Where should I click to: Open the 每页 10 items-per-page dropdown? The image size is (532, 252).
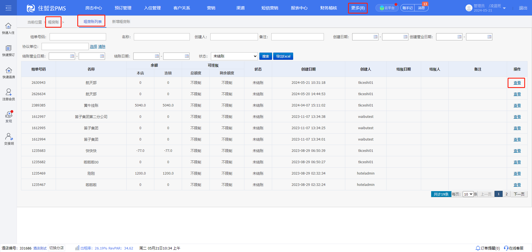(468, 194)
